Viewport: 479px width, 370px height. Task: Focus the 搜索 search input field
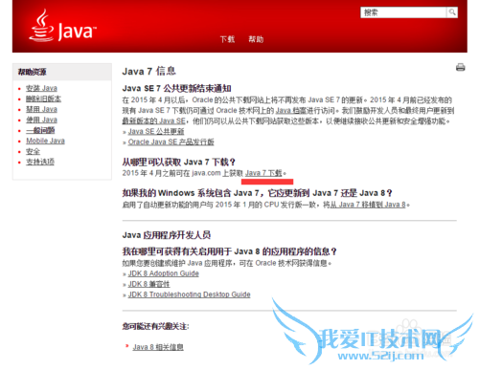pos(403,12)
